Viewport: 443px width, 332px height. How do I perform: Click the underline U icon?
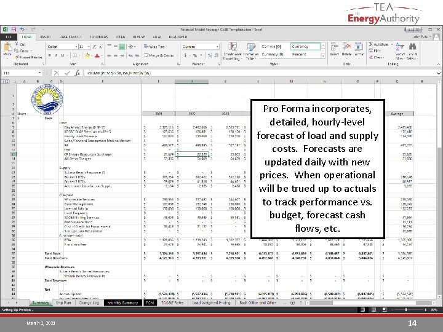pyautogui.click(x=62, y=55)
